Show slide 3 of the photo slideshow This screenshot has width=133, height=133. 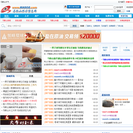pyautogui.click(x=8, y=47)
